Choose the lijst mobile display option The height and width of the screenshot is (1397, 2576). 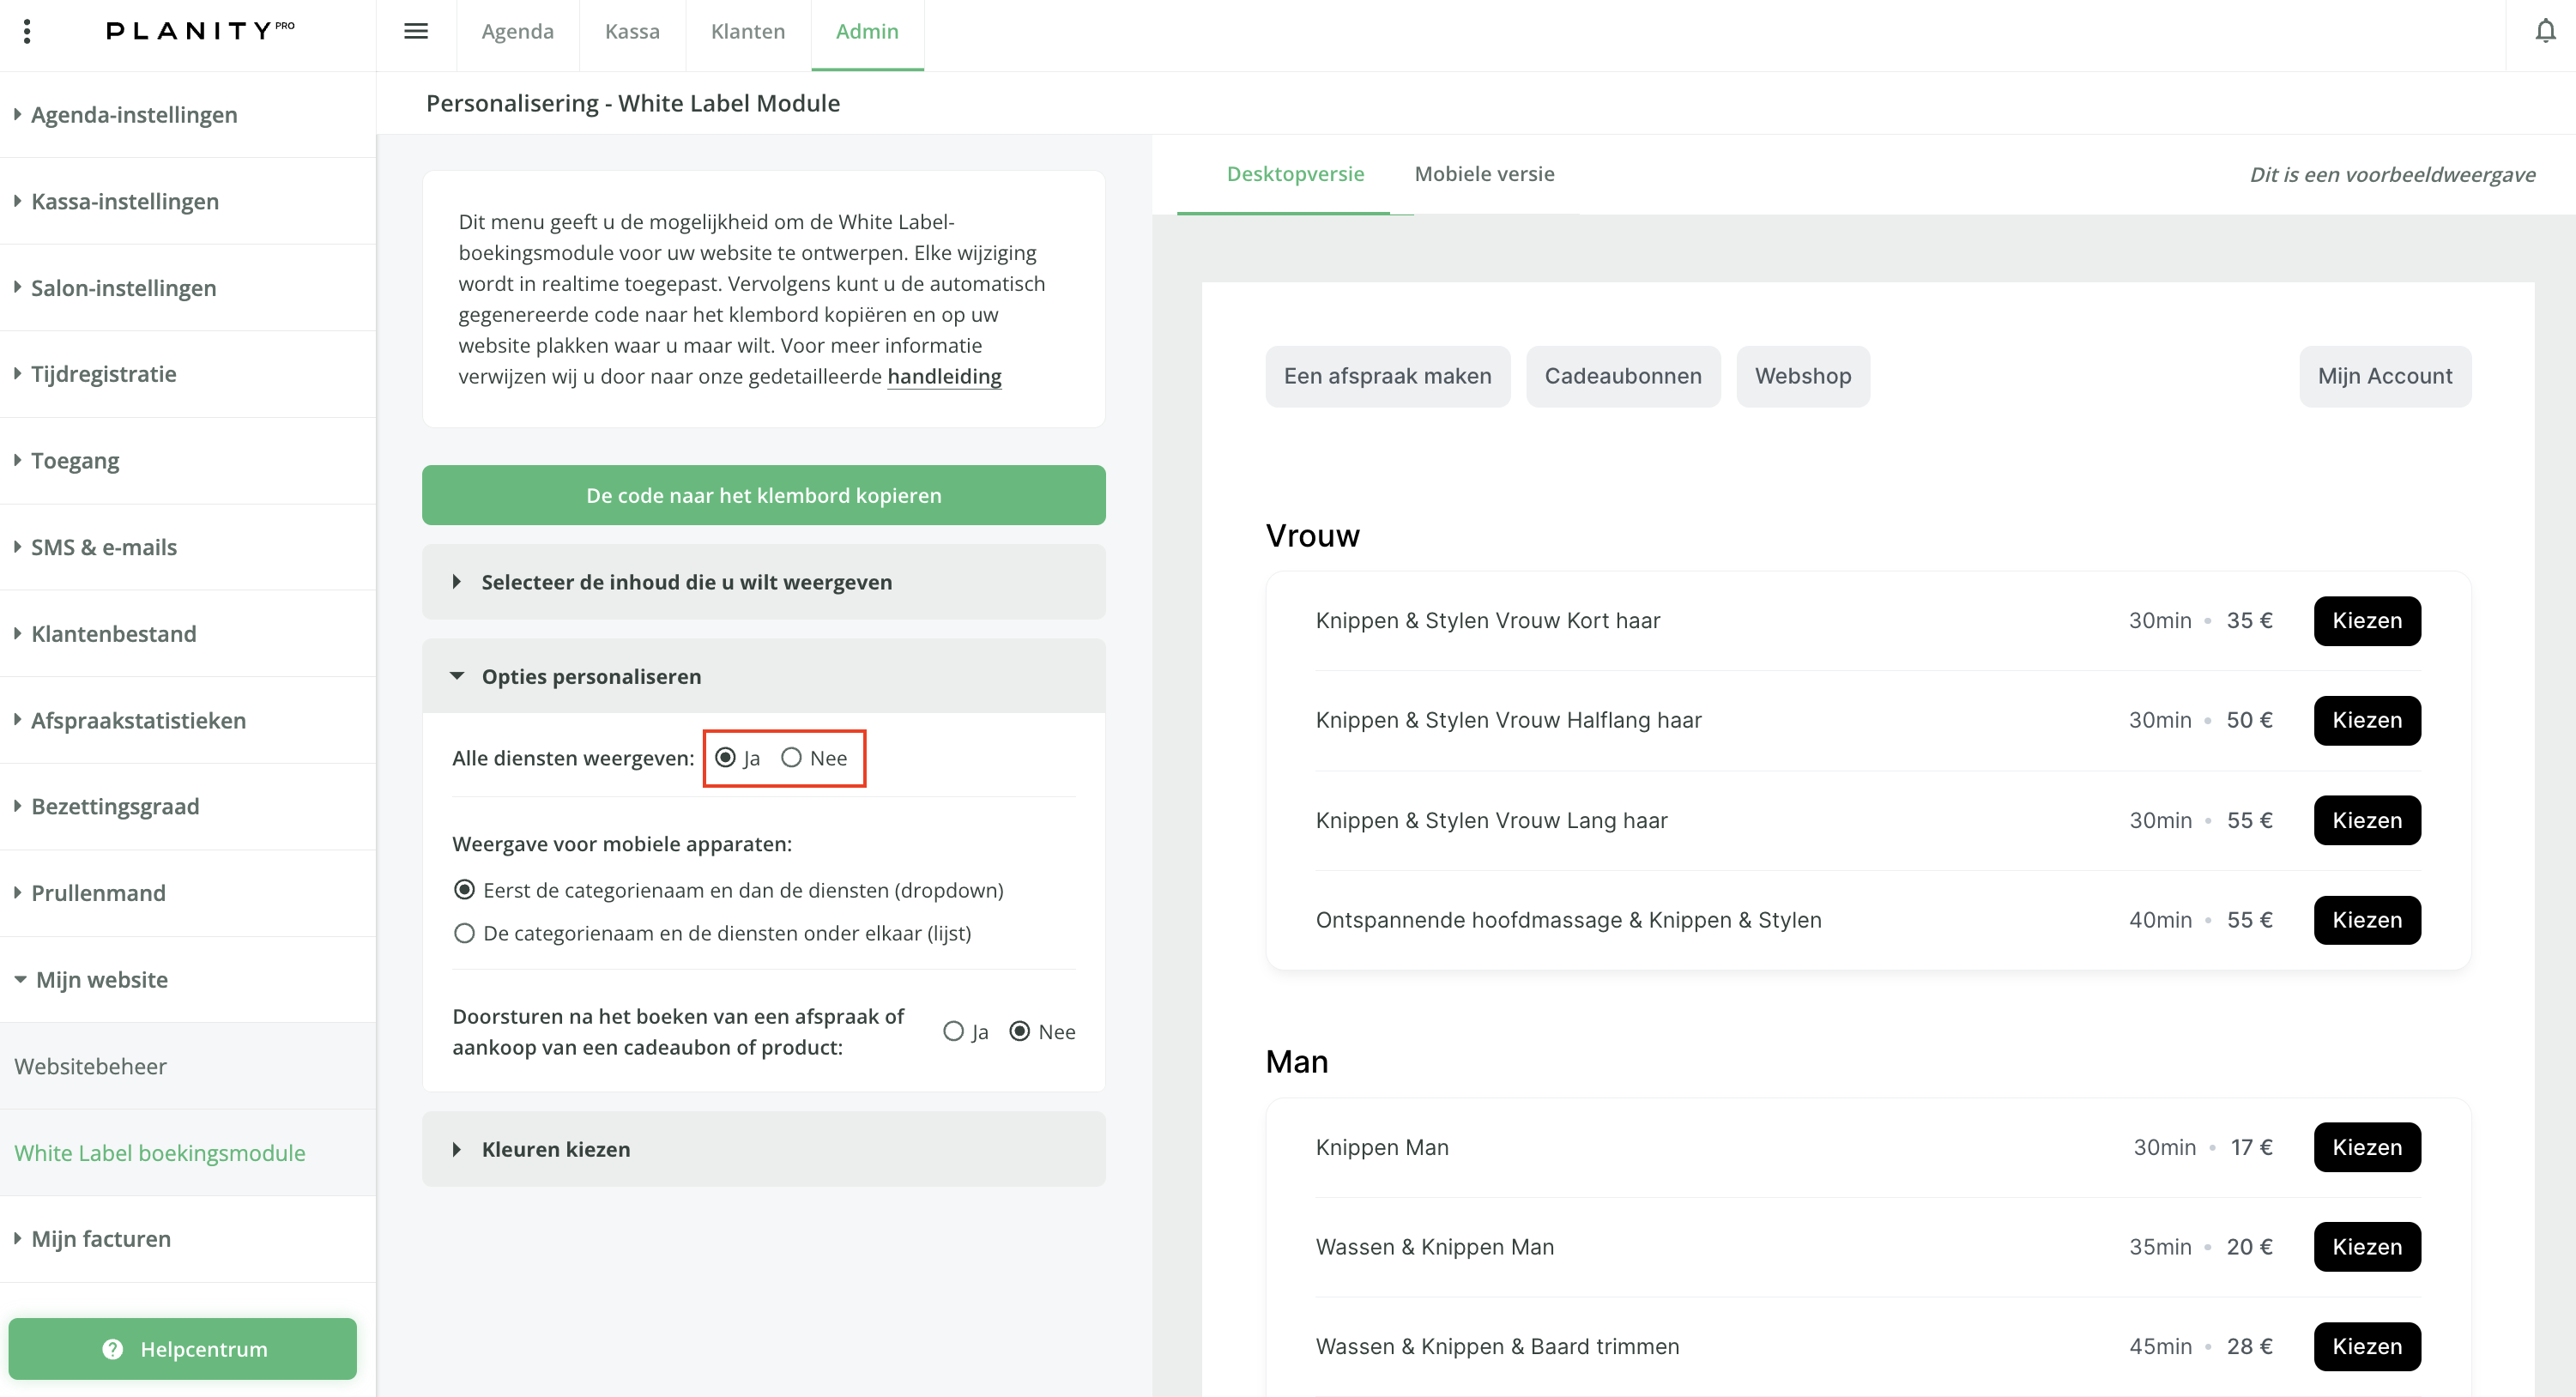click(464, 933)
